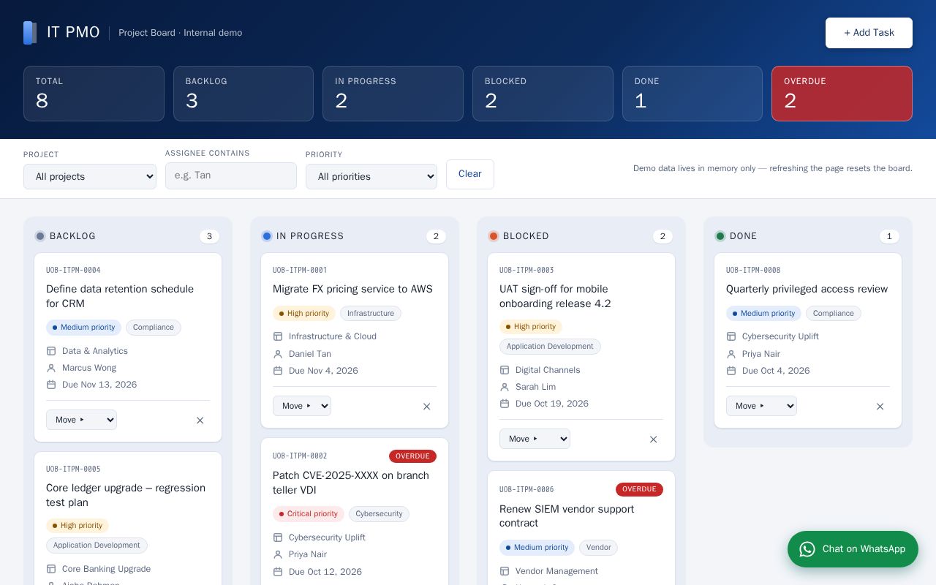
Task: Delete the Migrate FX pricing card using X
Action: pos(427,407)
